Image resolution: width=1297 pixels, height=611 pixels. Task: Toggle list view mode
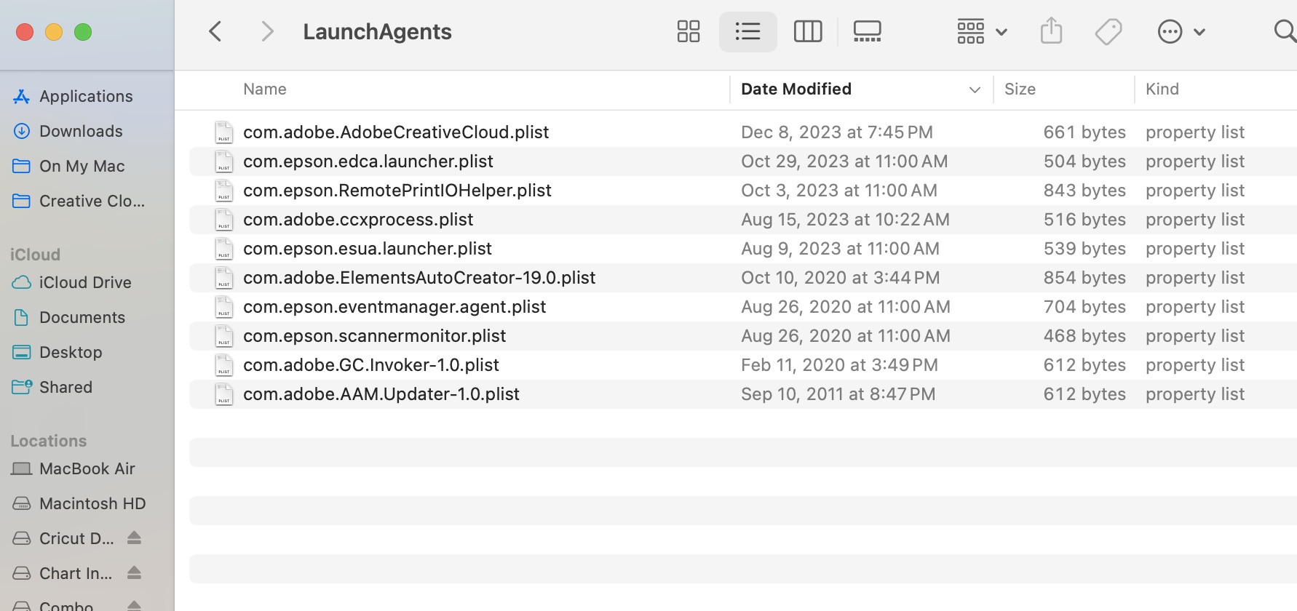pos(747,31)
